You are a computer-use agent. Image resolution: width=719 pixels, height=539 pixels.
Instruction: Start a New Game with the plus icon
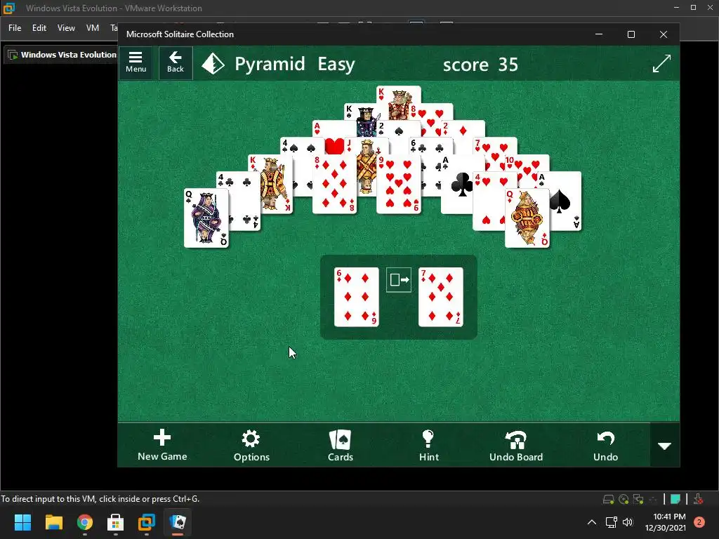(x=162, y=445)
